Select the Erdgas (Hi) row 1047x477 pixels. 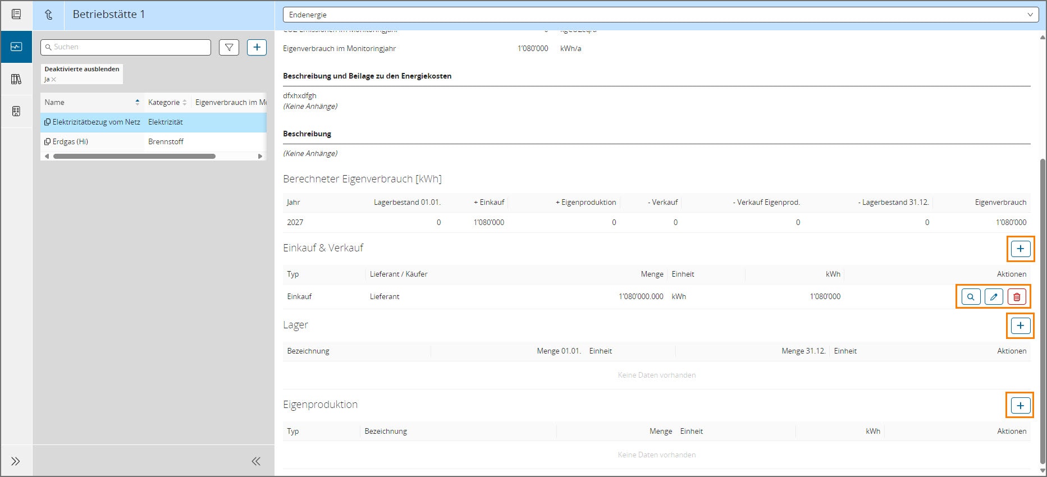70,142
